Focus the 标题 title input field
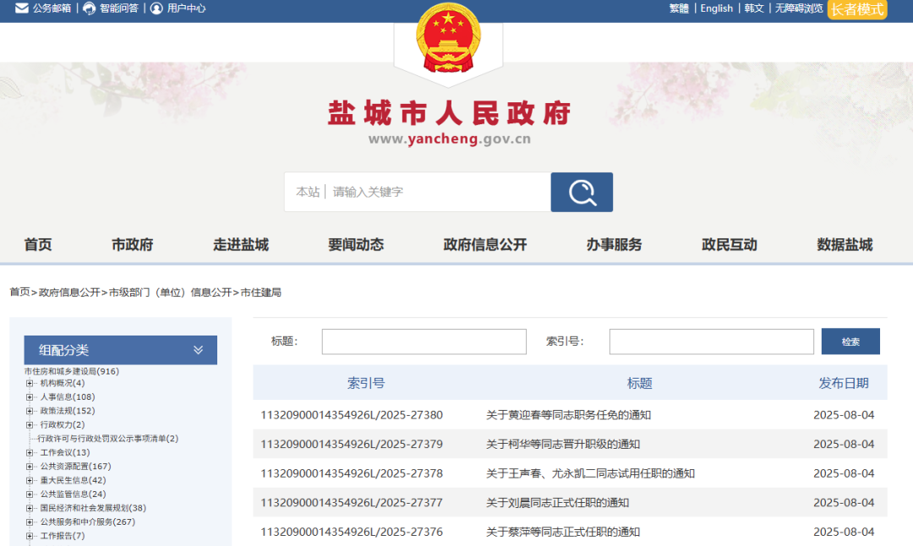 coord(424,341)
